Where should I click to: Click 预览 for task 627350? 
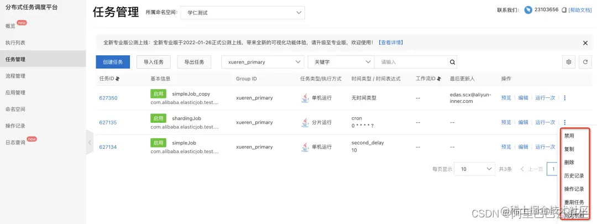506,98
